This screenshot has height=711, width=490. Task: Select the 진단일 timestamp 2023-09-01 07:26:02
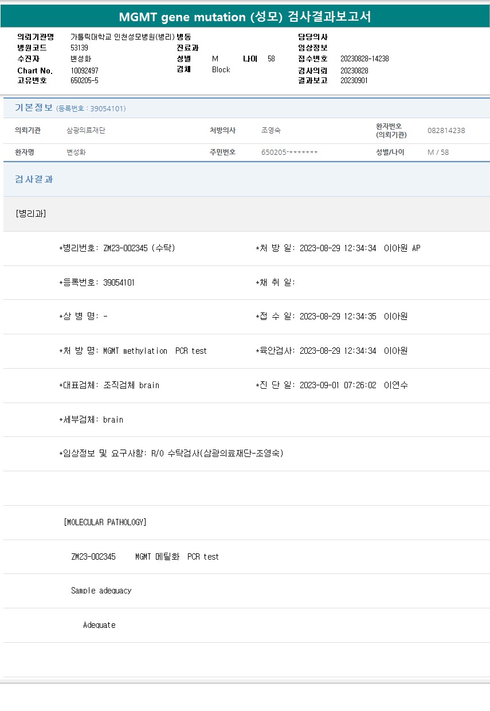tap(338, 385)
